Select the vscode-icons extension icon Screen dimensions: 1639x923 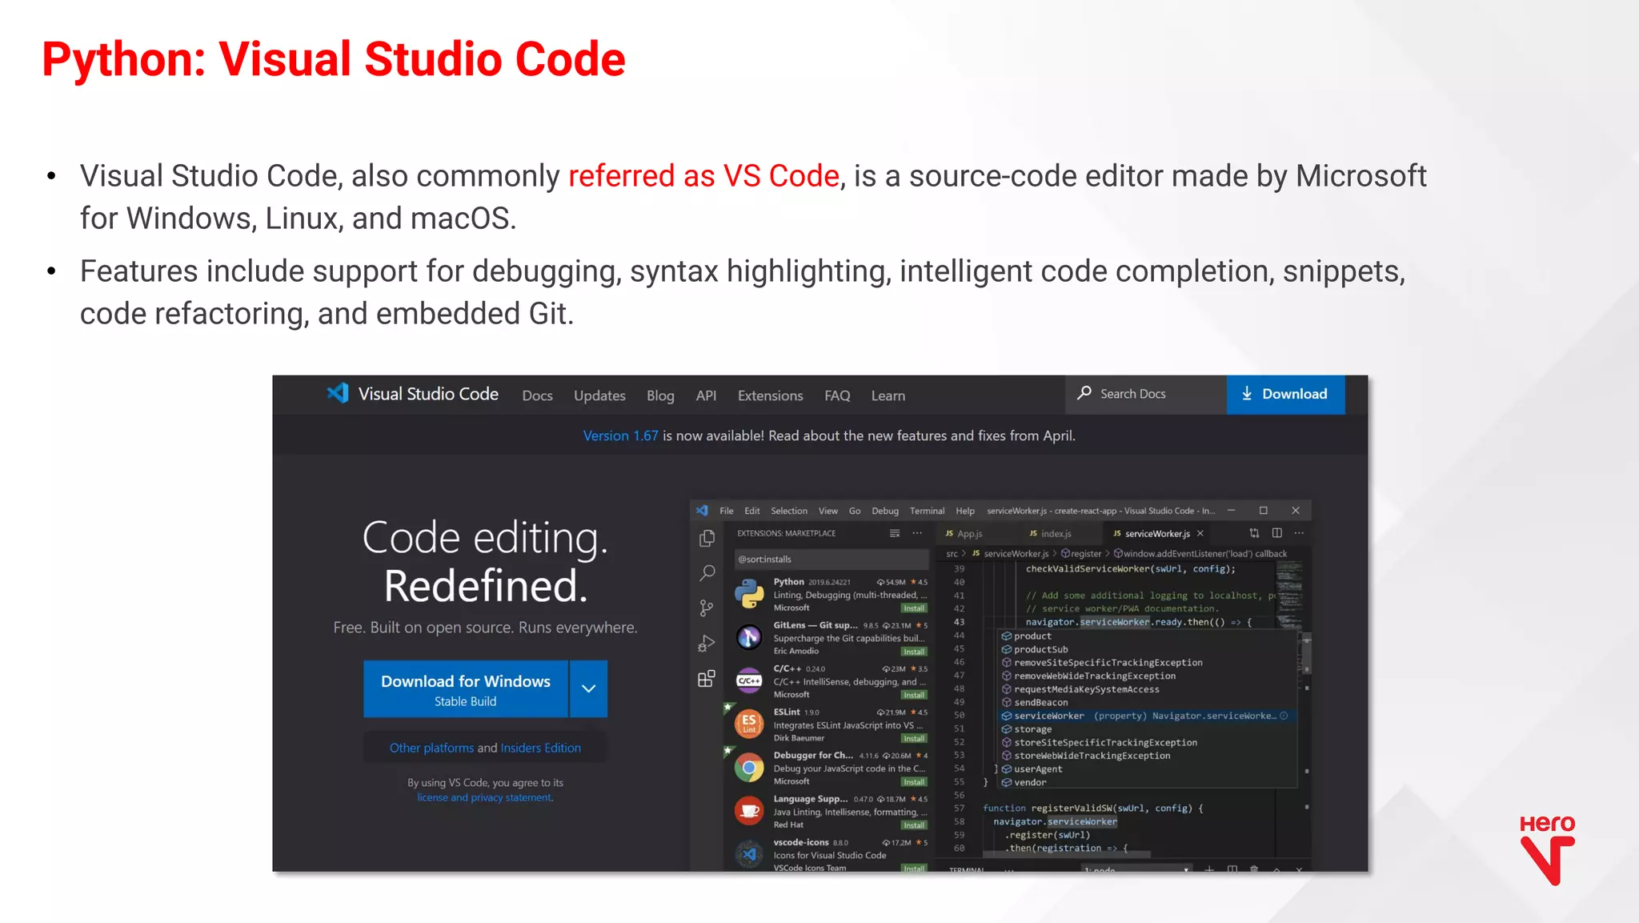coord(749,854)
